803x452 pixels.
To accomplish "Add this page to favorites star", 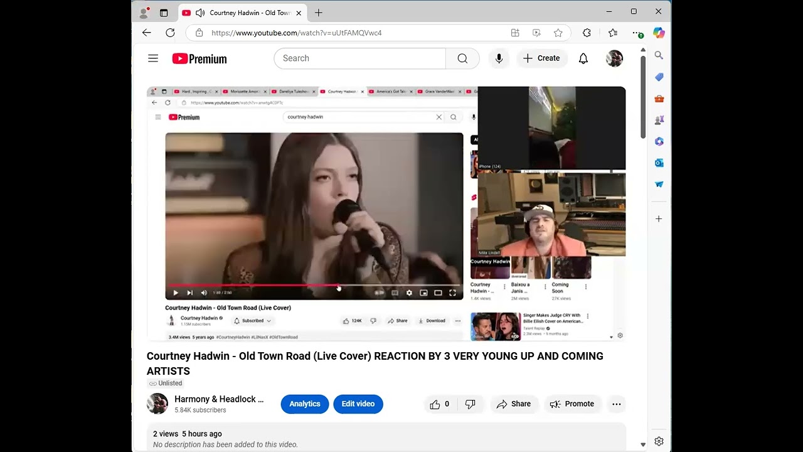I will (x=558, y=33).
